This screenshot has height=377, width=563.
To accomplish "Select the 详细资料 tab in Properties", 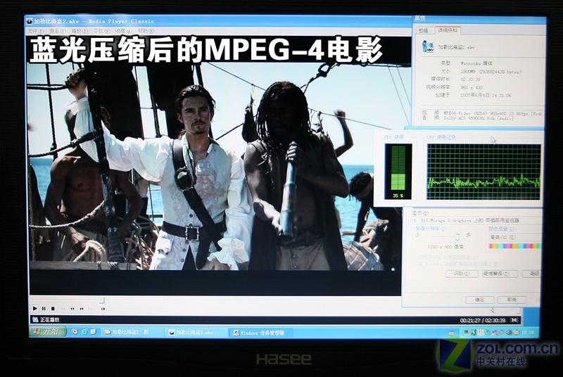I will tap(448, 30).
